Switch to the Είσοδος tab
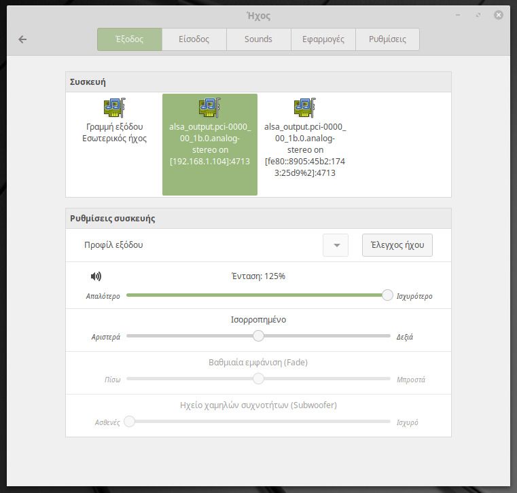Image resolution: width=517 pixels, height=493 pixels. click(x=194, y=39)
